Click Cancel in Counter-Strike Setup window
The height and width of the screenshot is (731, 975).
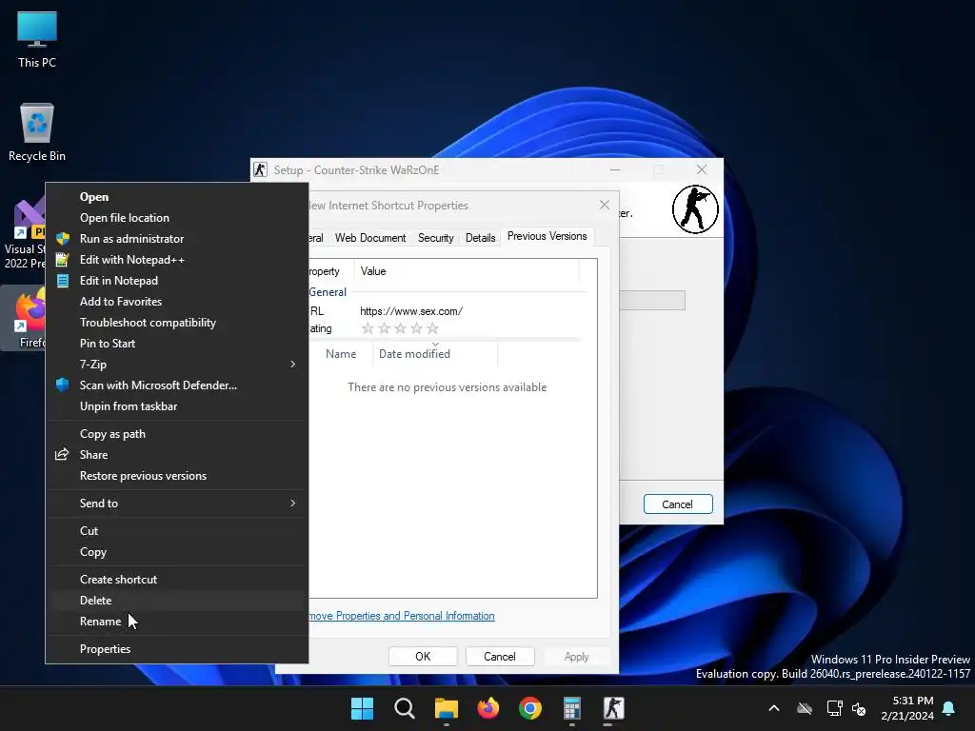click(678, 504)
